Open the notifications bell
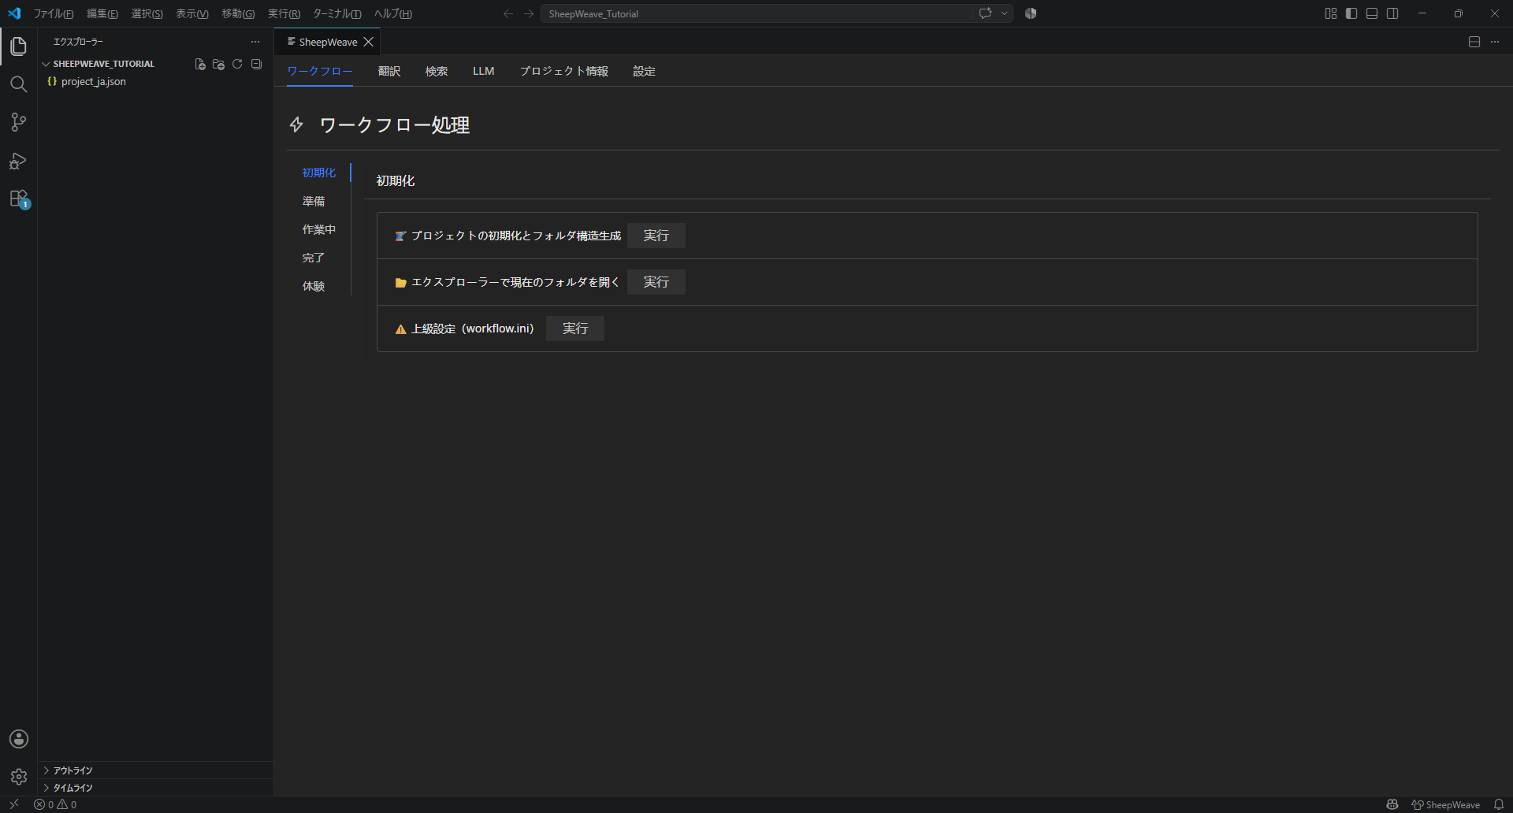The width and height of the screenshot is (1513, 813). 1499,804
